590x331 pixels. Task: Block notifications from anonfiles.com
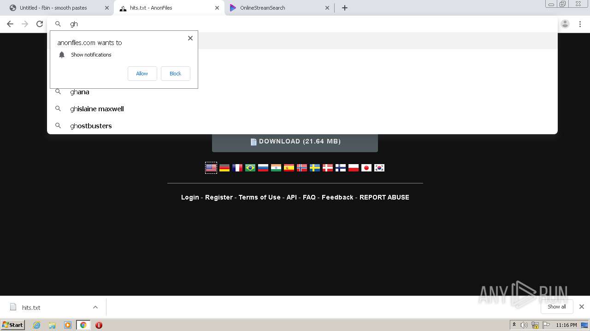point(175,74)
